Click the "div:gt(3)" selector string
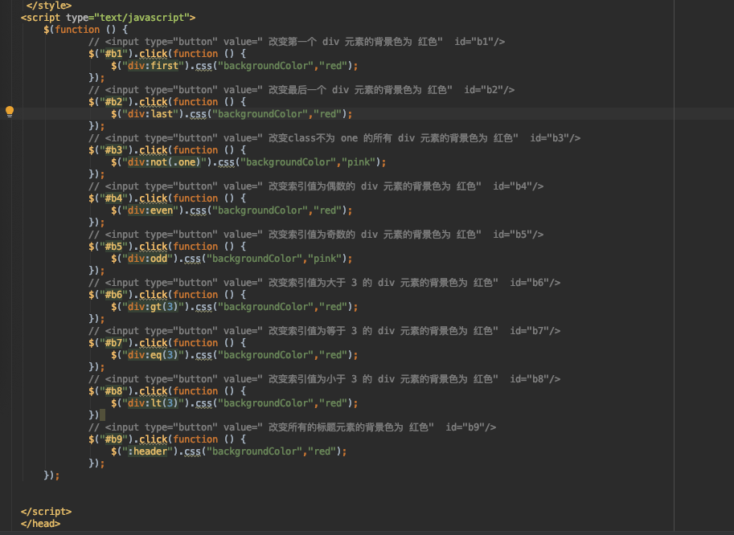Viewport: 734px width, 535px height. point(153,307)
